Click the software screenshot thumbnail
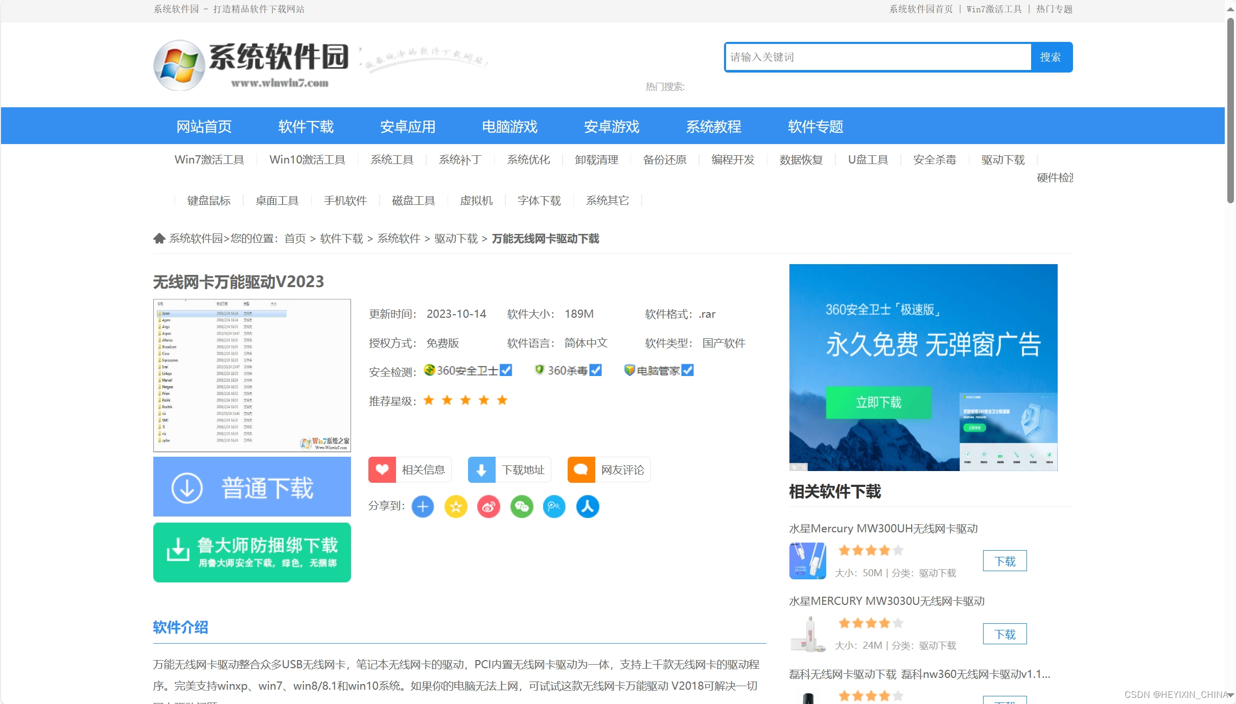This screenshot has height=704, width=1236. pyautogui.click(x=252, y=375)
